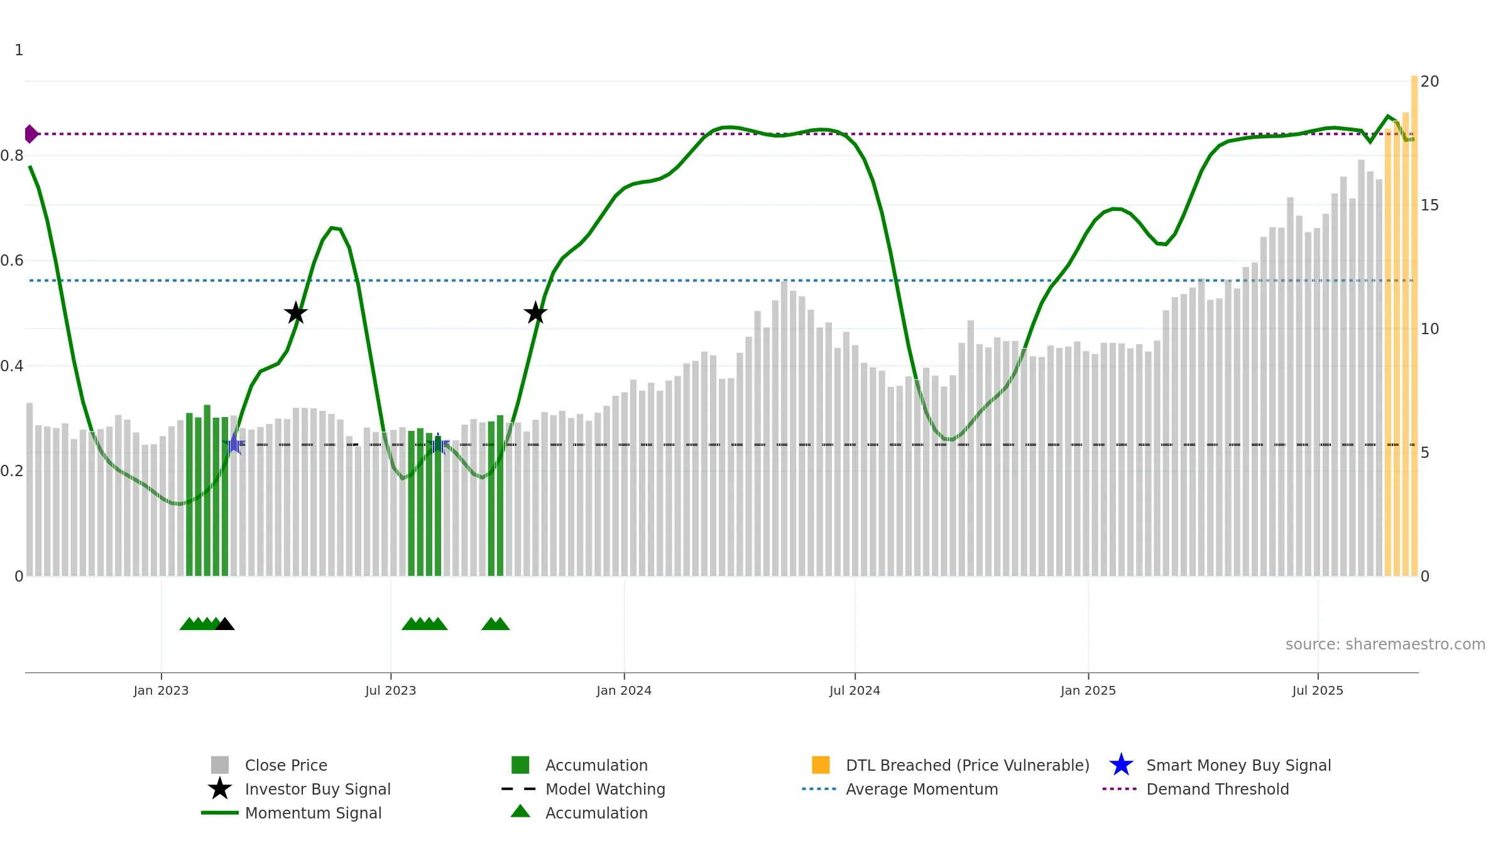Click the left axis value 0.6

tap(12, 261)
